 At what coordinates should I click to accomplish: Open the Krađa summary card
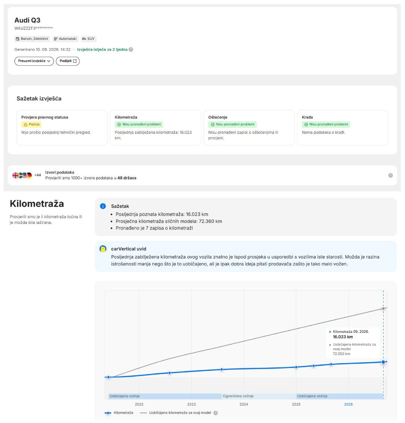[342, 128]
